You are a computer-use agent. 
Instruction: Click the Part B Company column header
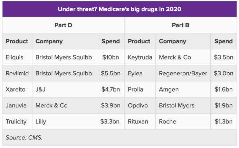(172, 41)
